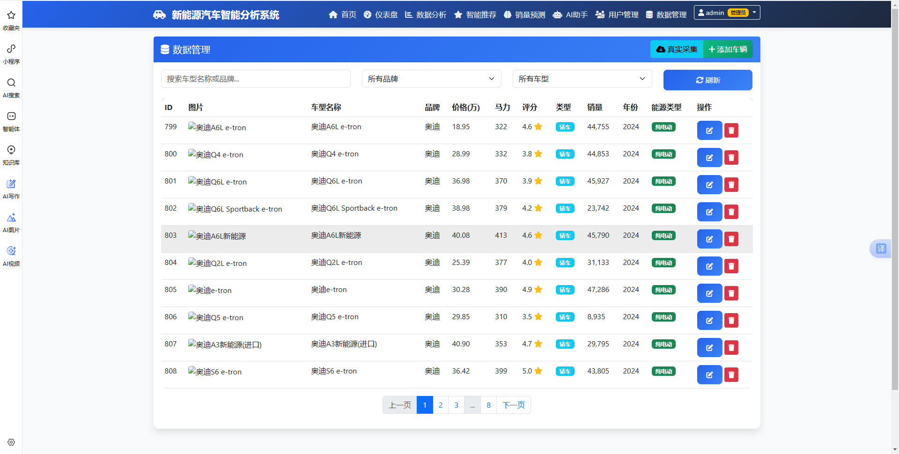
Task: Delete the 奥迪A3新能源(进口) row
Action: (731, 348)
